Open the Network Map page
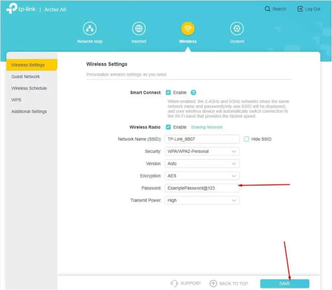Image resolution: width=332 pixels, height=290 pixels. (90, 31)
